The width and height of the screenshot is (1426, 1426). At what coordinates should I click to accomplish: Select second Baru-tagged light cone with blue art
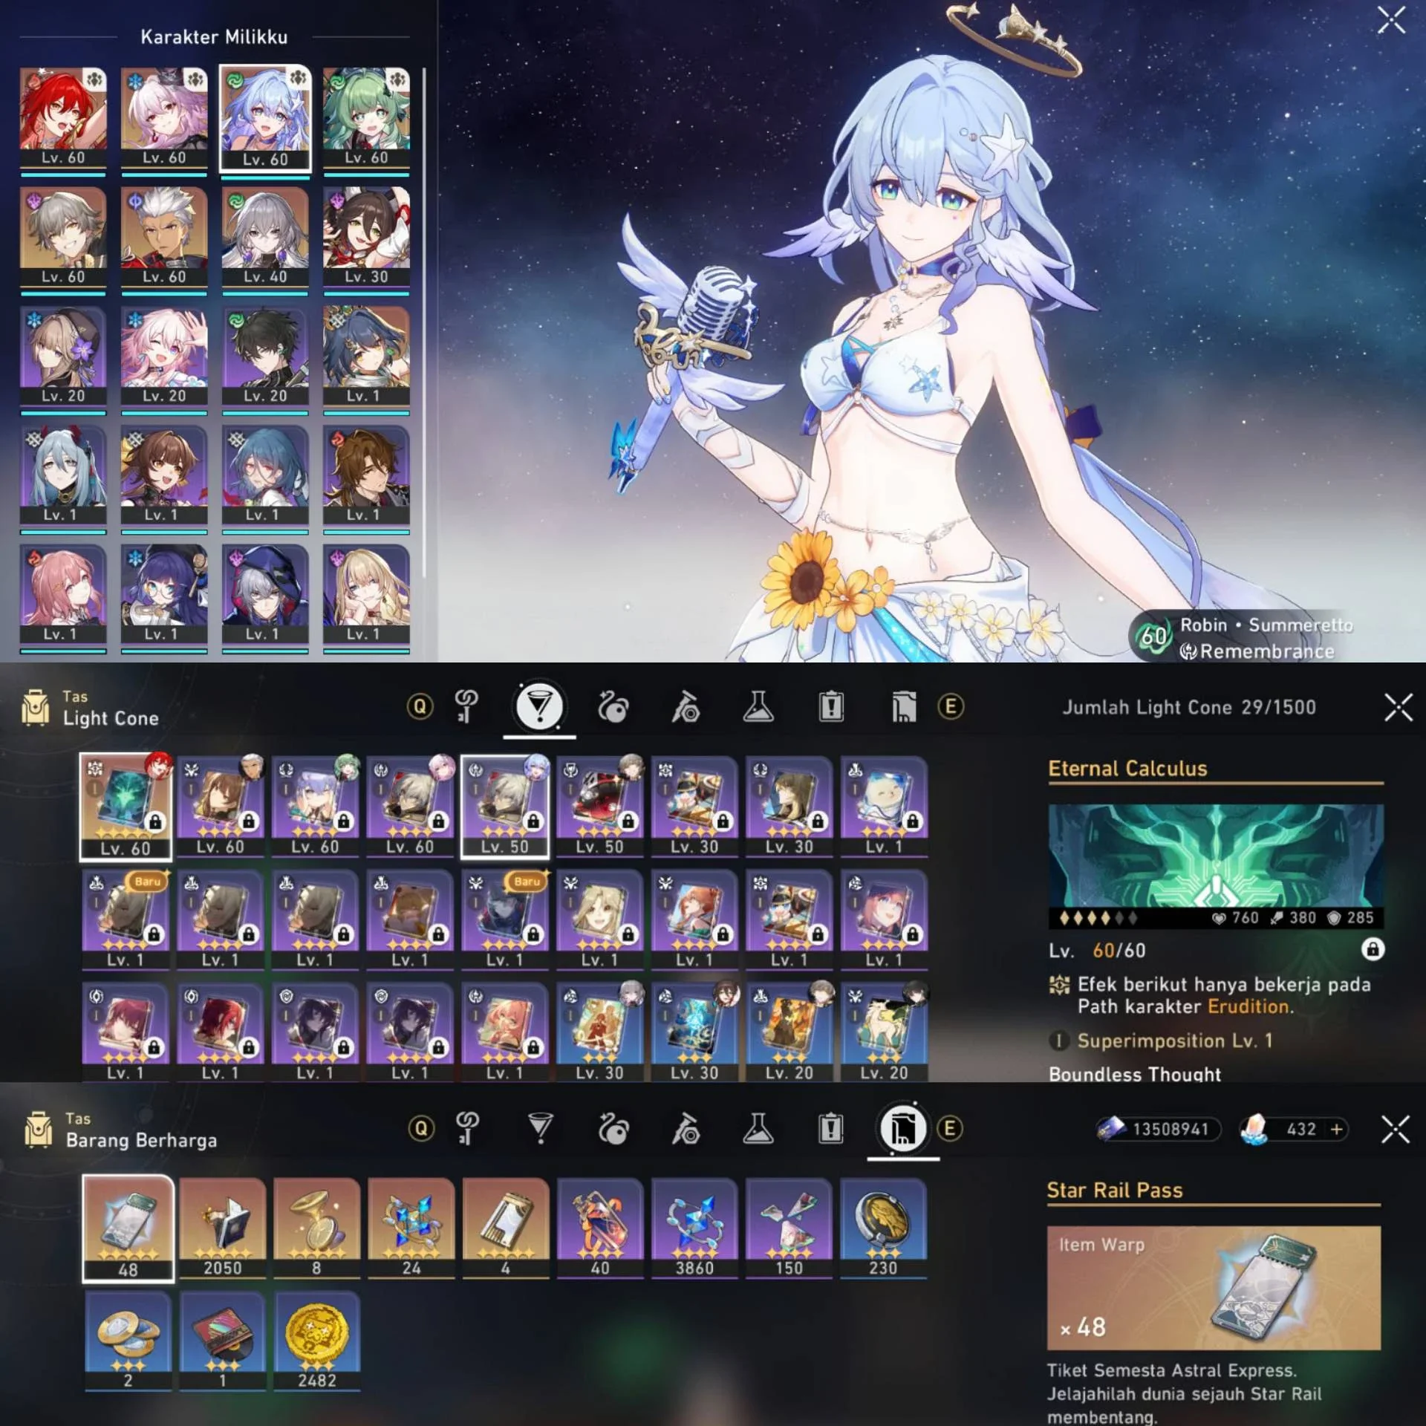505,919
